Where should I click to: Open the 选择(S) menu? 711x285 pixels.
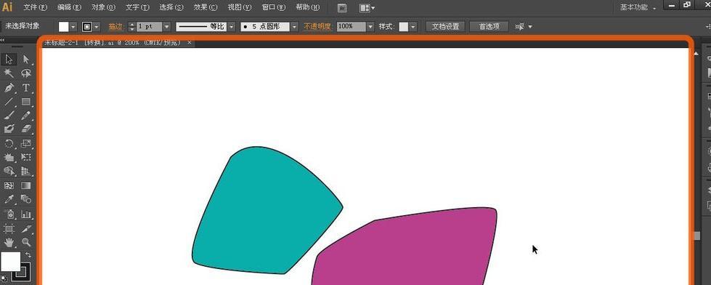click(171, 8)
